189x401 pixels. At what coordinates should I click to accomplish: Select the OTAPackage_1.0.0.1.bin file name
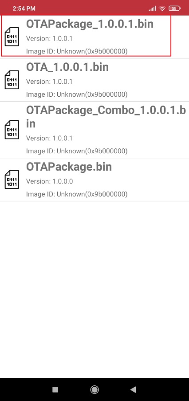pos(90,24)
